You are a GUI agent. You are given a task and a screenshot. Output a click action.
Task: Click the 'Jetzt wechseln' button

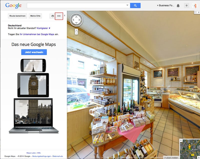(x=34, y=52)
